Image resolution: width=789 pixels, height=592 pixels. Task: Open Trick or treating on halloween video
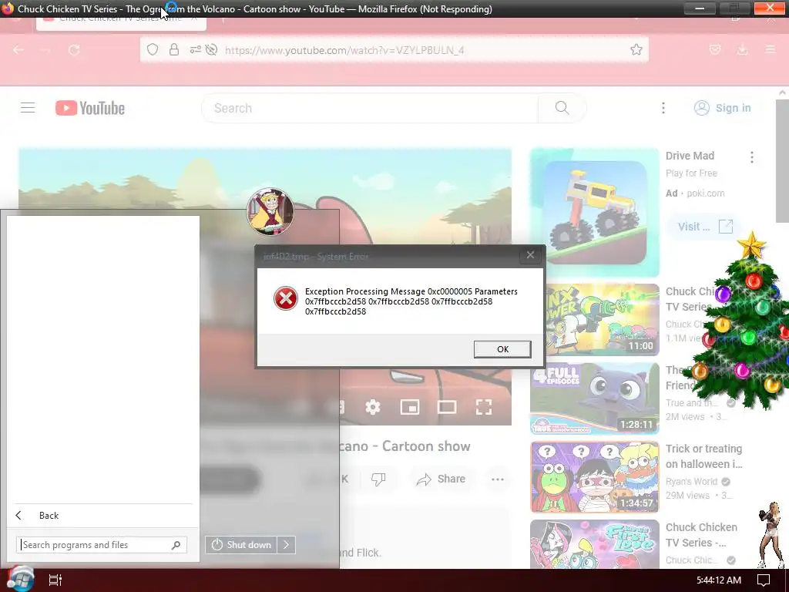[x=703, y=456]
